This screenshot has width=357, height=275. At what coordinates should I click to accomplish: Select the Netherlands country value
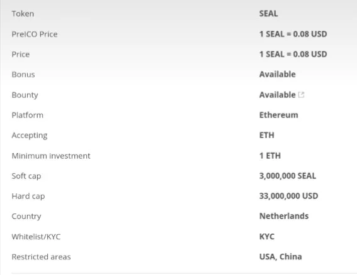(x=284, y=216)
